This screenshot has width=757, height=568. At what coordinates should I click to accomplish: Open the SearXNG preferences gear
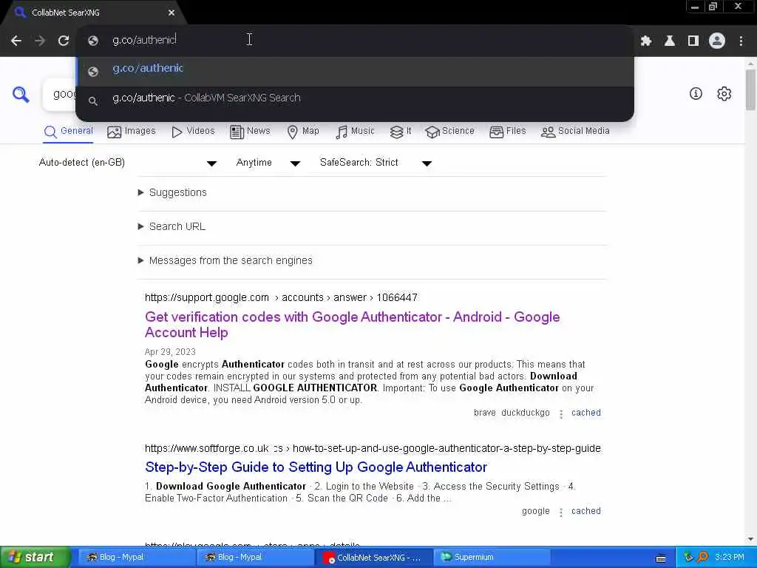724,94
